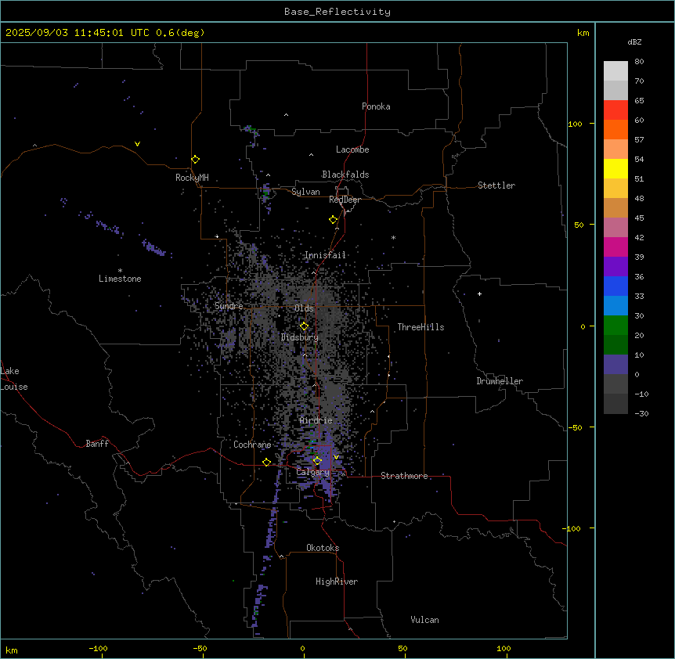675x659 pixels.
Task: Click the Sundre label
Action: pyautogui.click(x=229, y=306)
